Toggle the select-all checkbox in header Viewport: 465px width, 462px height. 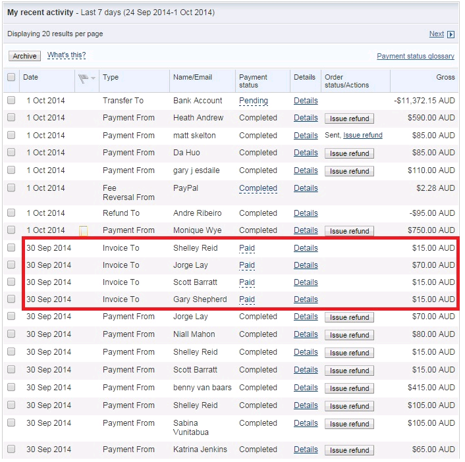click(x=11, y=78)
